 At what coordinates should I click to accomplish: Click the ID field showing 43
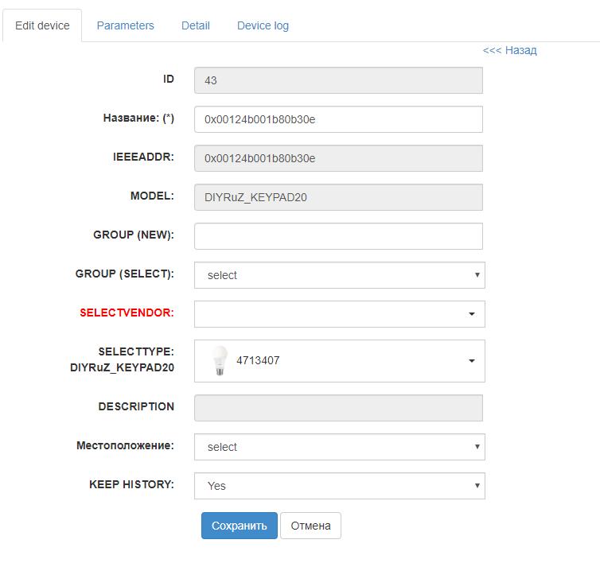pos(338,80)
